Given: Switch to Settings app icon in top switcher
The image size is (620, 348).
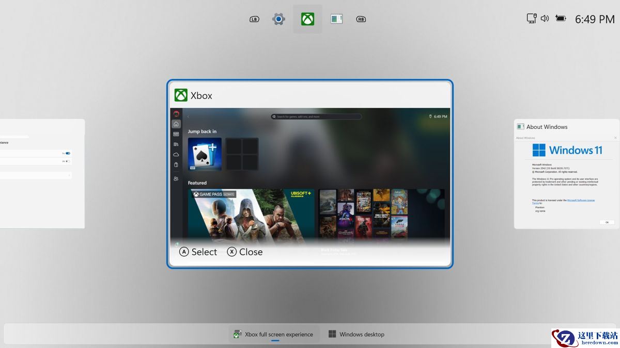Looking at the screenshot, I should click(x=278, y=20).
